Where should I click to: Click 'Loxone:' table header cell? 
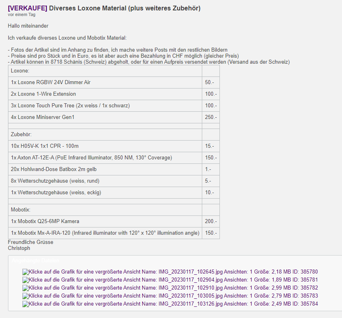pyautogui.click(x=105, y=71)
